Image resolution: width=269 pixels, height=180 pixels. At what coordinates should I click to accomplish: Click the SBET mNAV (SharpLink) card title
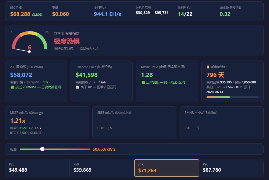114,113
